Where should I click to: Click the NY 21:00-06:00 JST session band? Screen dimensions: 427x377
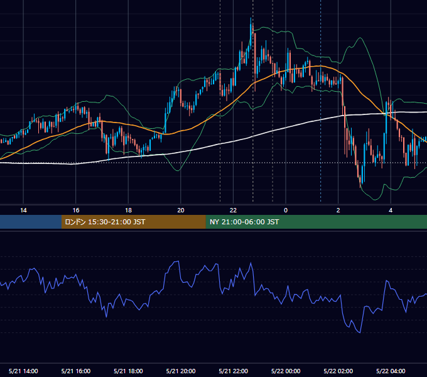click(316, 222)
